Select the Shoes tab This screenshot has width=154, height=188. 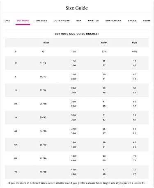(132, 21)
